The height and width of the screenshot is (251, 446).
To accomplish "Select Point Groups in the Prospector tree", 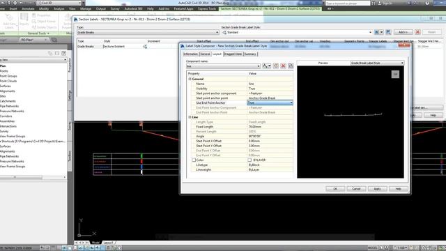I will 8,76.
